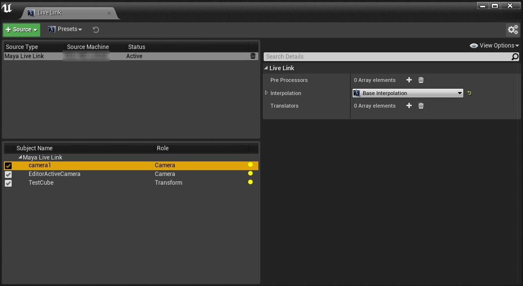Reset Interpolation to default with the yellow arrow

point(469,93)
